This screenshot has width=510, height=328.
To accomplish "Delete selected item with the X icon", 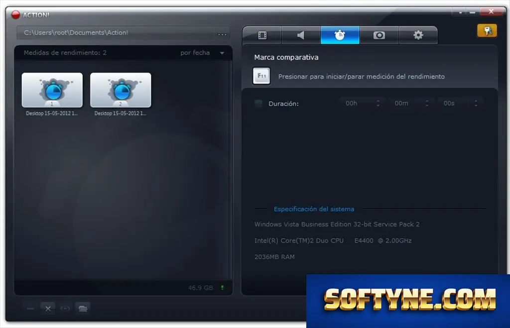I will [48, 309].
